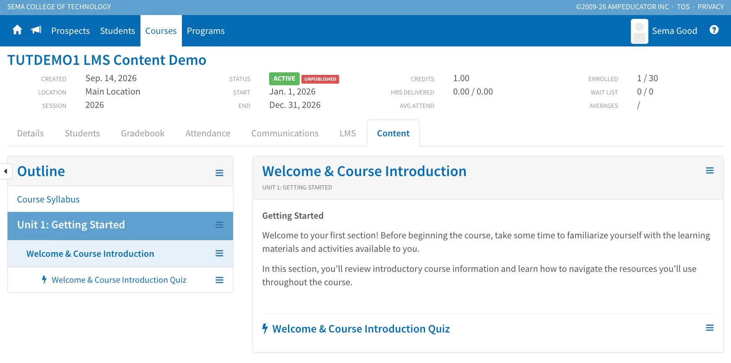Select the Courses navigation tab
Viewport: 731px width, 363px height.
(x=161, y=31)
